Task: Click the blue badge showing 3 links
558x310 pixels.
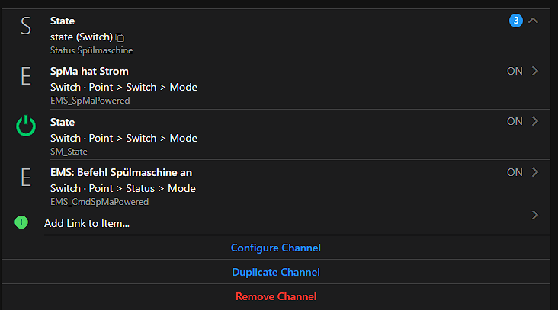Action: pyautogui.click(x=516, y=21)
